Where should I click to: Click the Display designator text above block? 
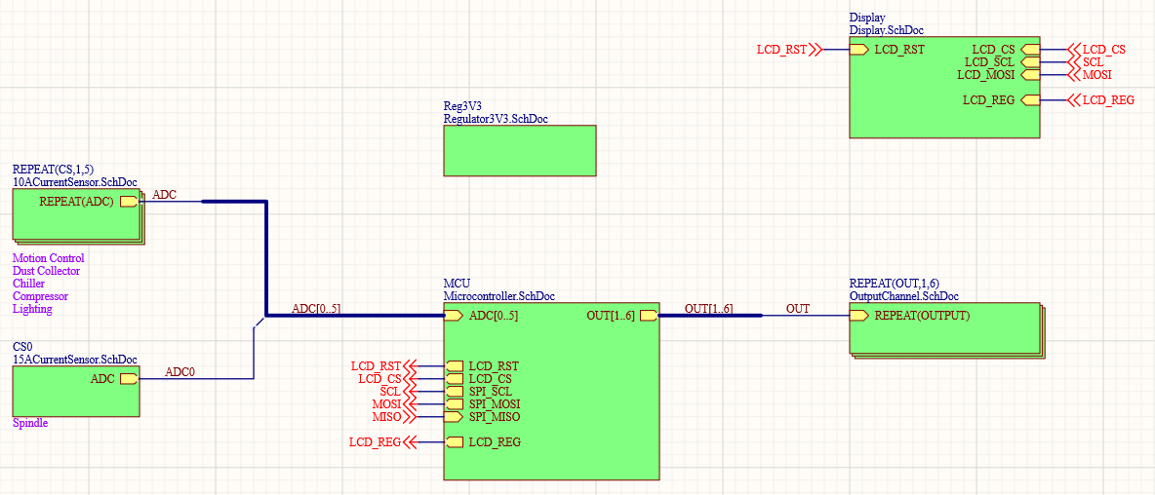point(868,18)
